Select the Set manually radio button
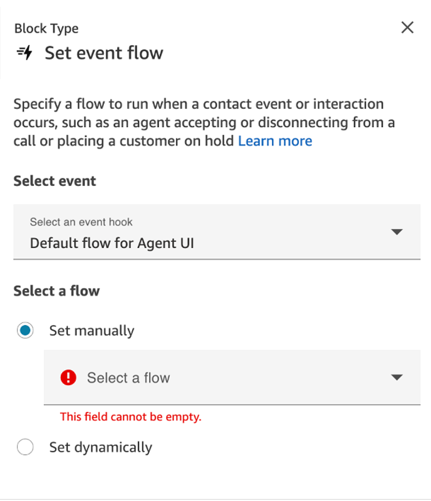 coord(25,330)
